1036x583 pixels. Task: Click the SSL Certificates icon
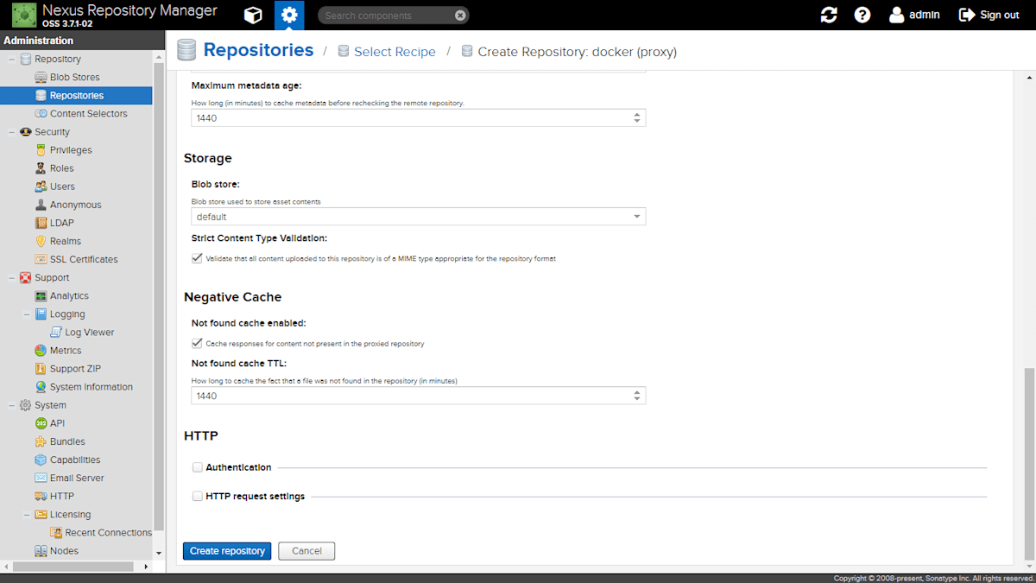[x=41, y=259]
